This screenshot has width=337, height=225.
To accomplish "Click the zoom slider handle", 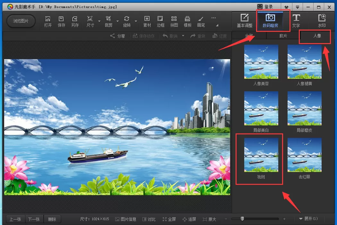I will click(x=242, y=219).
